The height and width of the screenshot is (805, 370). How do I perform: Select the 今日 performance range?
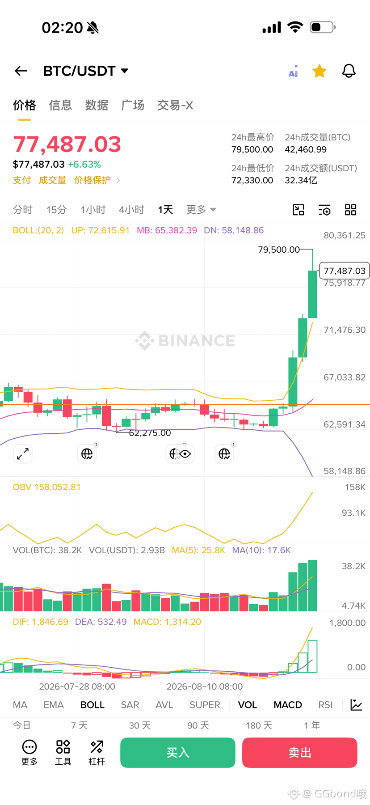tap(22, 725)
